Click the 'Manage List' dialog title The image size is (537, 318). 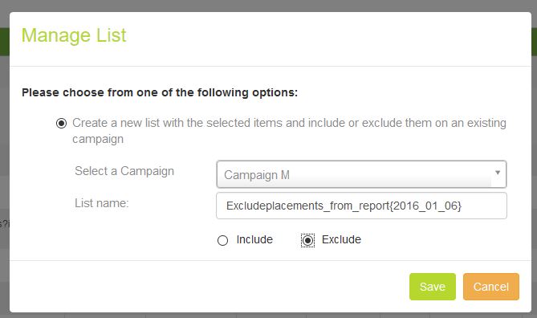coord(74,35)
